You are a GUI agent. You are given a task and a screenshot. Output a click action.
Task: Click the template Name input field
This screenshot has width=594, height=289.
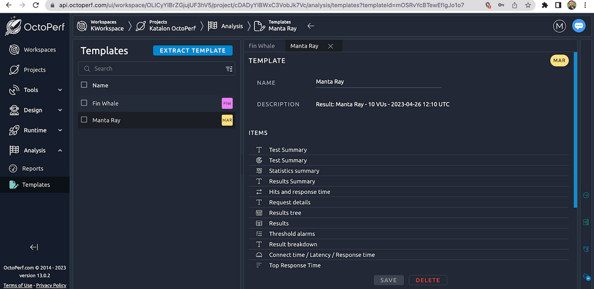click(x=378, y=82)
